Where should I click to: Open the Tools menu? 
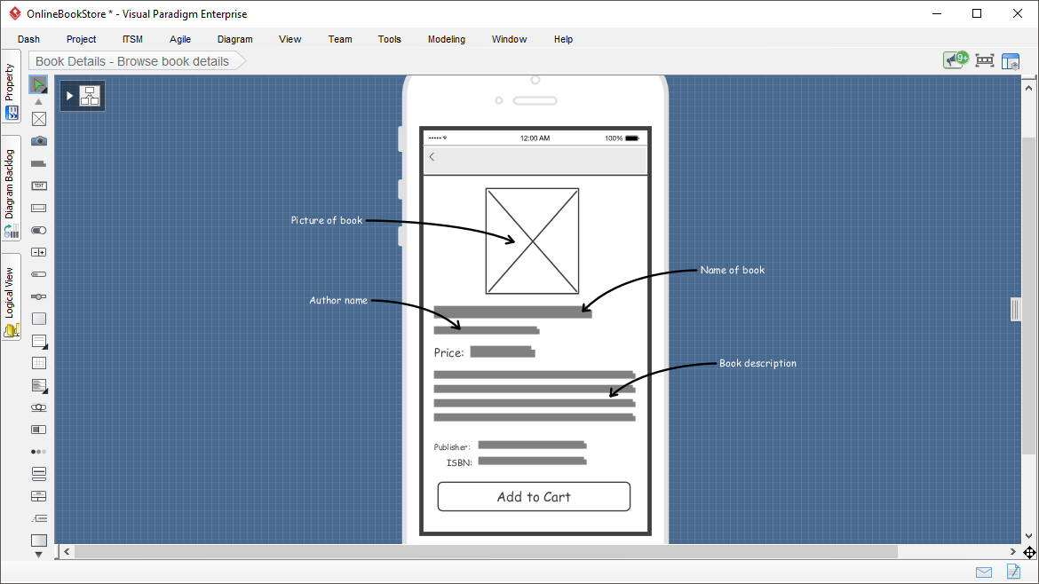pos(390,39)
